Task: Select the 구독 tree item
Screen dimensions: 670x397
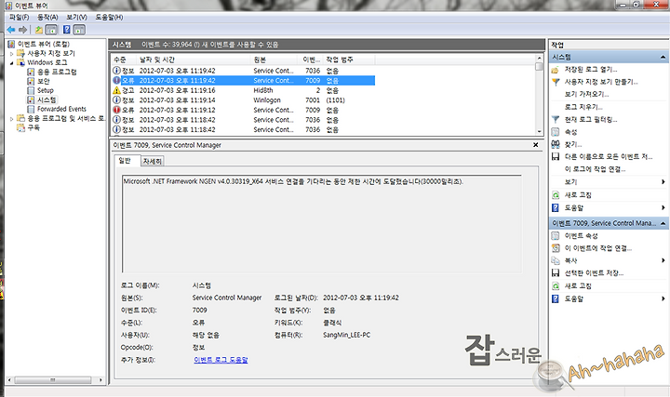Action: (29, 127)
